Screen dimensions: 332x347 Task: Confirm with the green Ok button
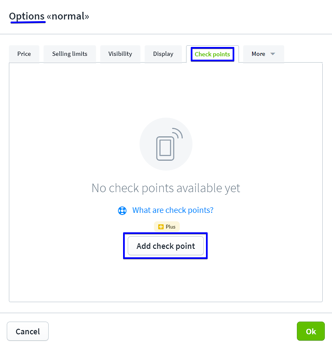click(311, 331)
